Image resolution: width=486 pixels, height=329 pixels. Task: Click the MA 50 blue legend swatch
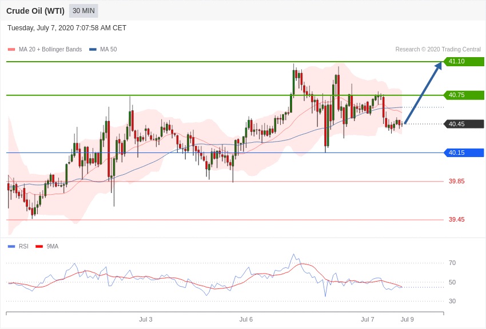click(93, 50)
